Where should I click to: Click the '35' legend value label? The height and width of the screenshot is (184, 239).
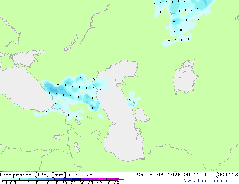[90, 182]
